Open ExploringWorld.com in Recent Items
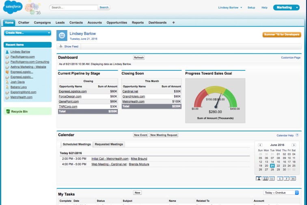 tap(23, 92)
